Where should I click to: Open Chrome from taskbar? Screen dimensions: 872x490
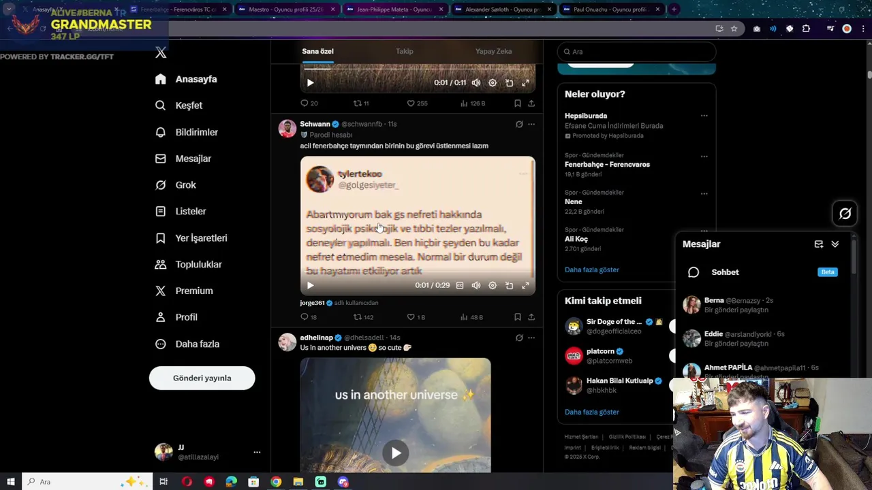276,482
